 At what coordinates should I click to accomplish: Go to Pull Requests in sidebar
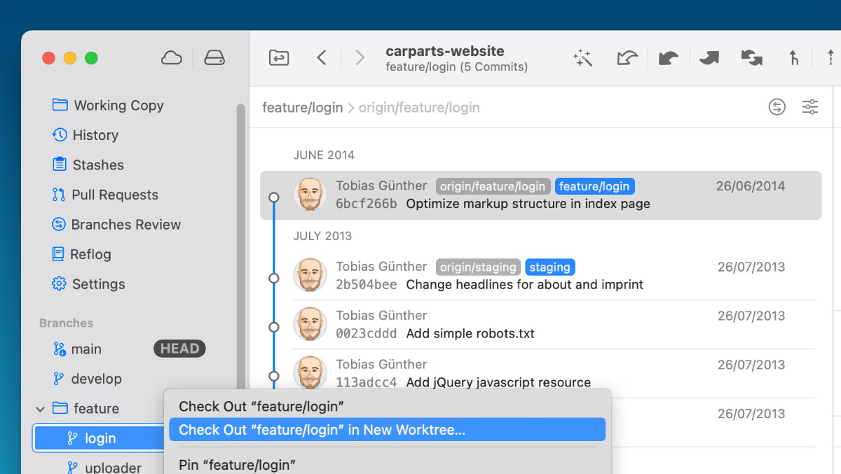pyautogui.click(x=114, y=195)
